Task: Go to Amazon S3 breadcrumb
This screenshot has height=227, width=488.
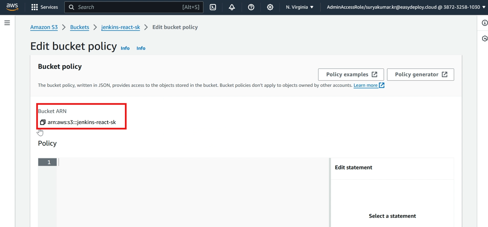Action: coord(44,27)
